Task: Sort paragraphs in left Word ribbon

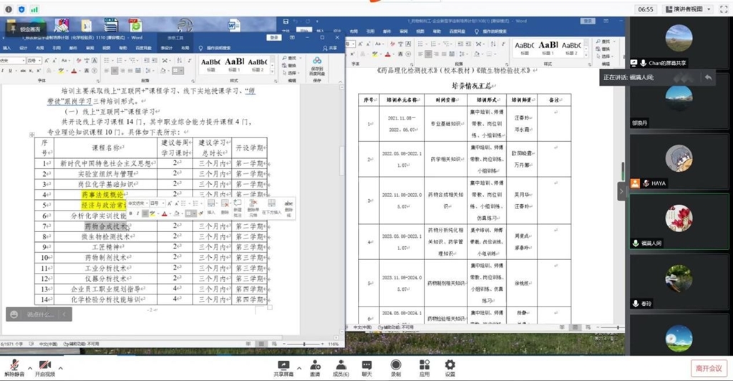Action: [x=180, y=61]
